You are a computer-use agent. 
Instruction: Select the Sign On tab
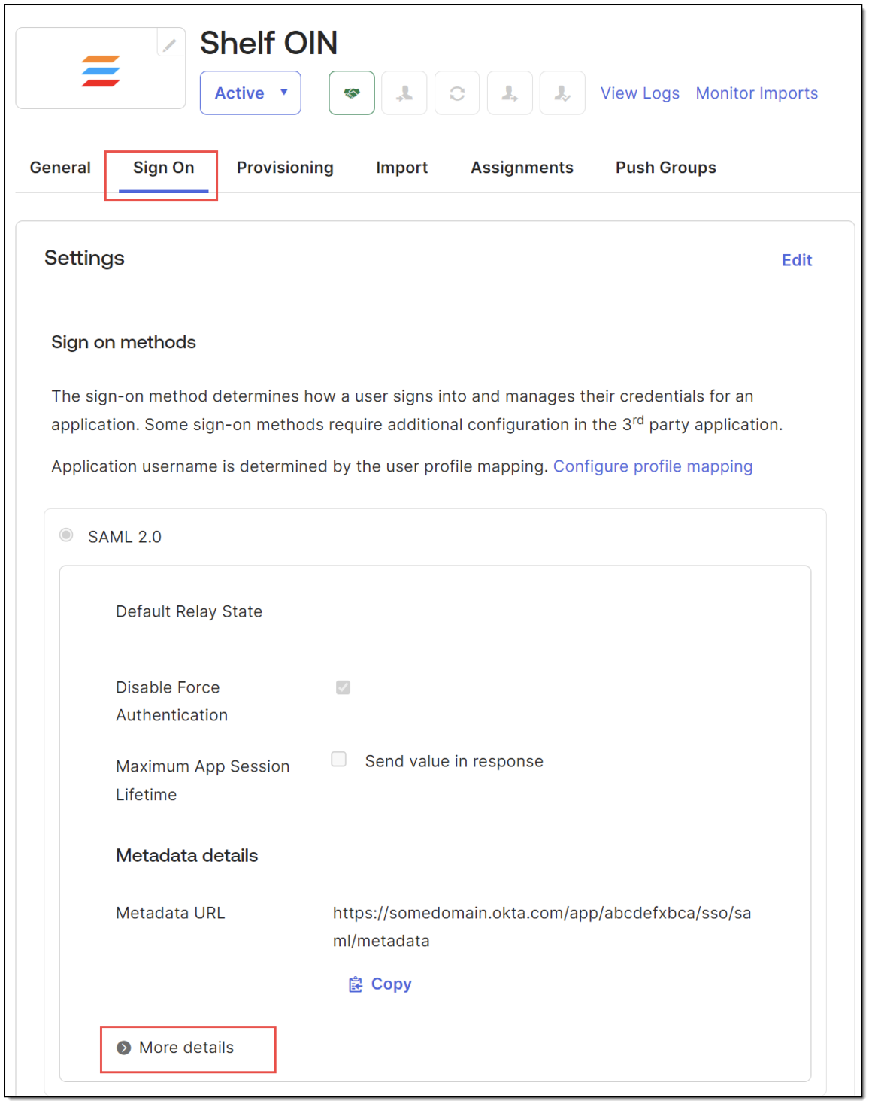point(163,168)
